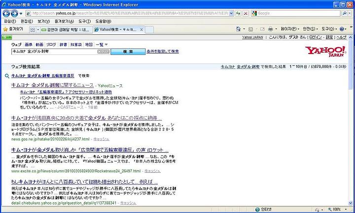The width and height of the screenshot is (355, 213).
Task: Open the ヘルプ link
Action: click(341, 37)
